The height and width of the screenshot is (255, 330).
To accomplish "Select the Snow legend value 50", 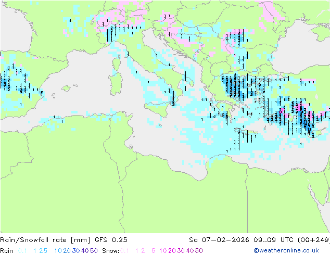I will click(199, 251).
